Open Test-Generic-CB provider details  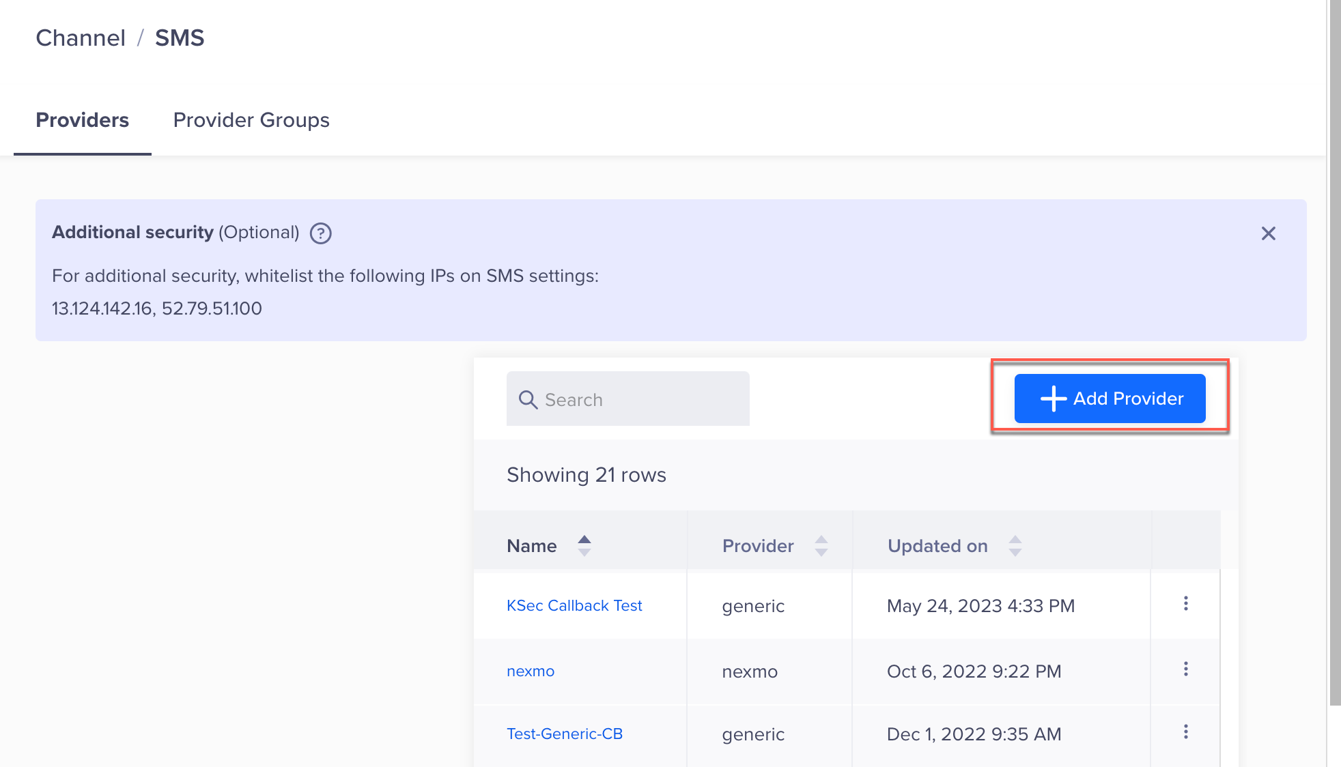[x=564, y=734]
